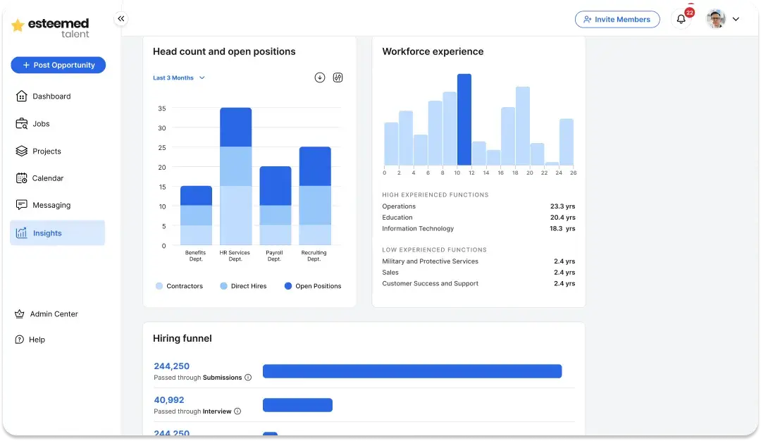Click the Post Opportunity button
Screen dimensions: 761x441
[58, 64]
